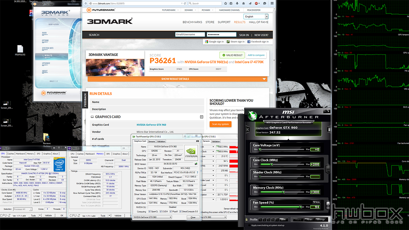Switch to Caches tab in left CPU-Z
Image resolution: width=409 pixels, height=230 pixels.
tap(11, 154)
